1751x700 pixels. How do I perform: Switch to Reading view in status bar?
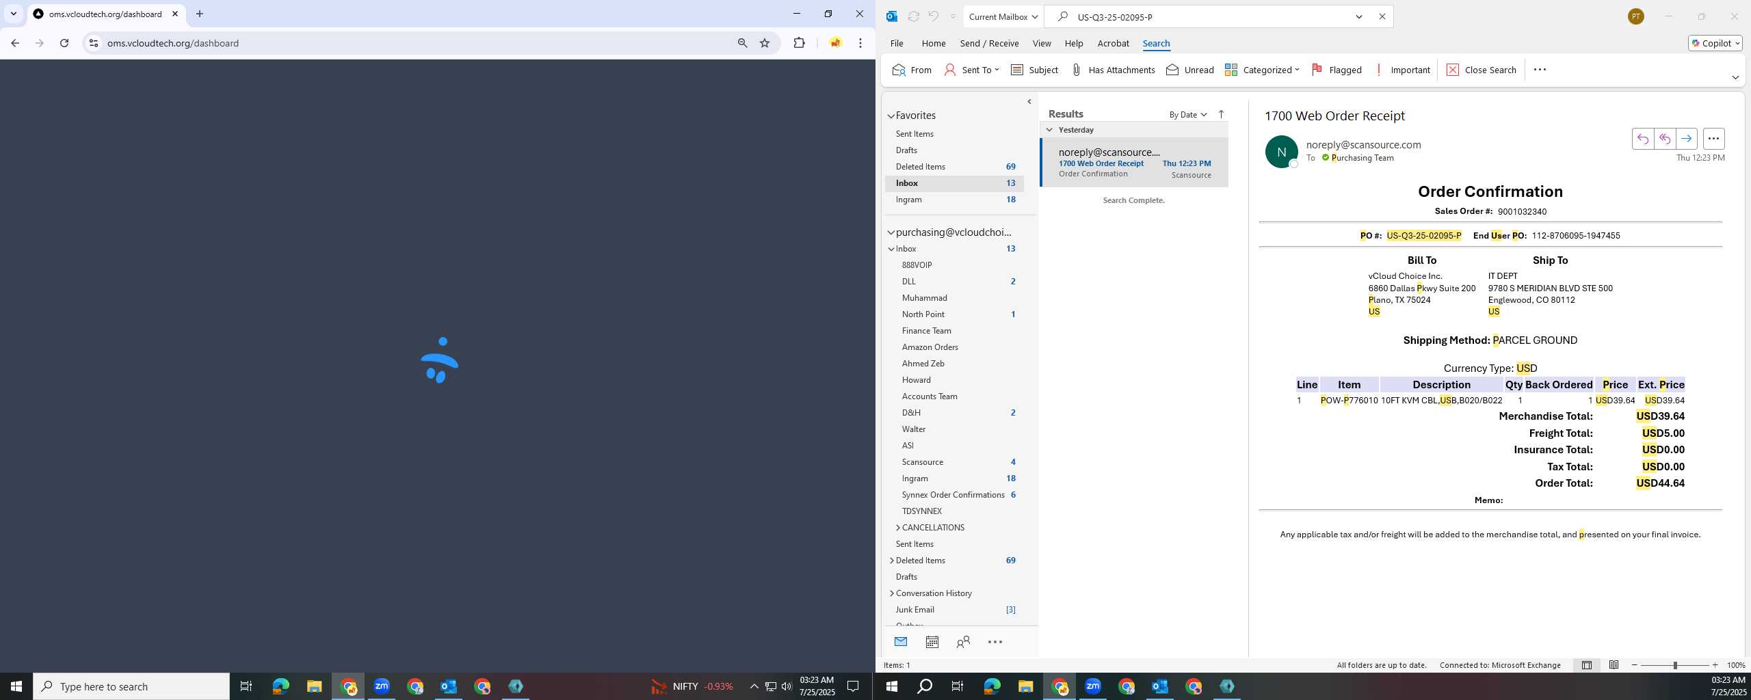click(1614, 665)
